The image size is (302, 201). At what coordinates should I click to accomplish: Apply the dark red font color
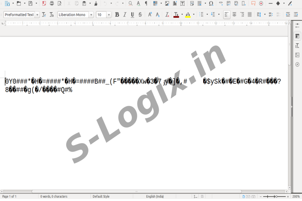(176, 15)
